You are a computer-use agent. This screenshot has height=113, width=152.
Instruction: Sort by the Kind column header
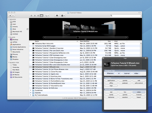pos(120,41)
